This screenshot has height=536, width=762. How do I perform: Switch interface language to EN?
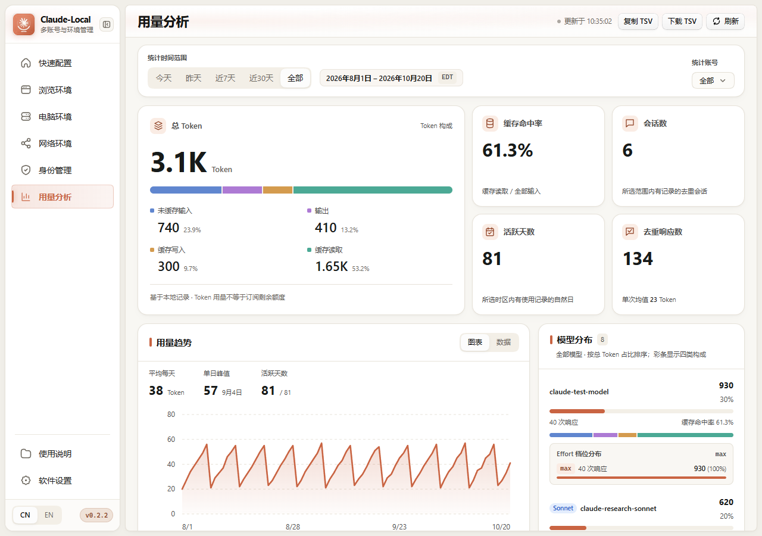point(49,515)
